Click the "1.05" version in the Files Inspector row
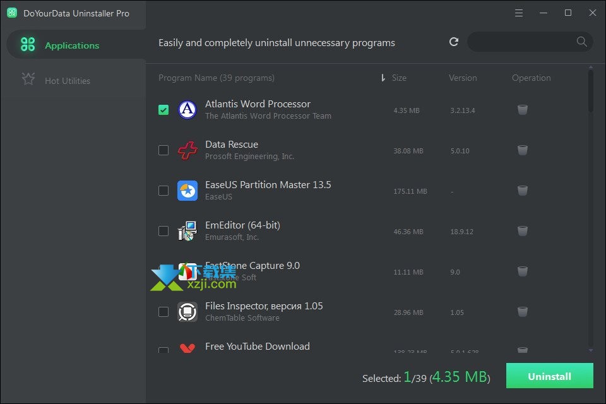 [457, 312]
